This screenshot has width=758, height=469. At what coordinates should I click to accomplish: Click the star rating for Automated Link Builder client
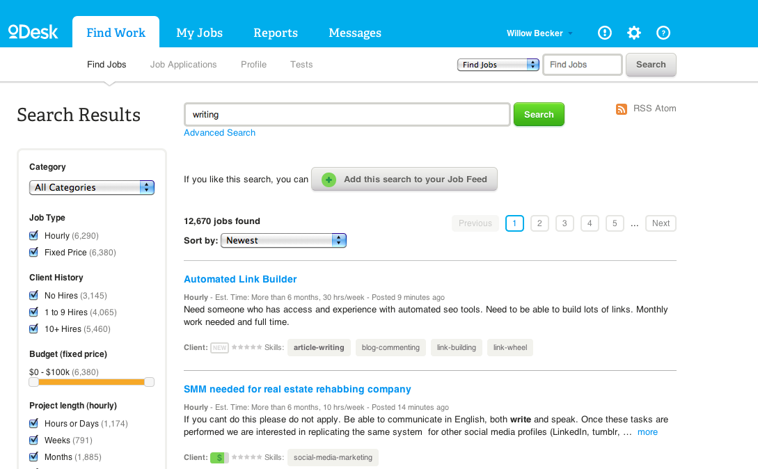(246, 347)
